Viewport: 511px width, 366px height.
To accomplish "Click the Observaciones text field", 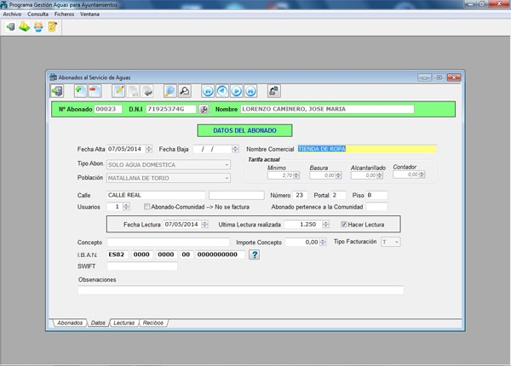I will point(240,290).
